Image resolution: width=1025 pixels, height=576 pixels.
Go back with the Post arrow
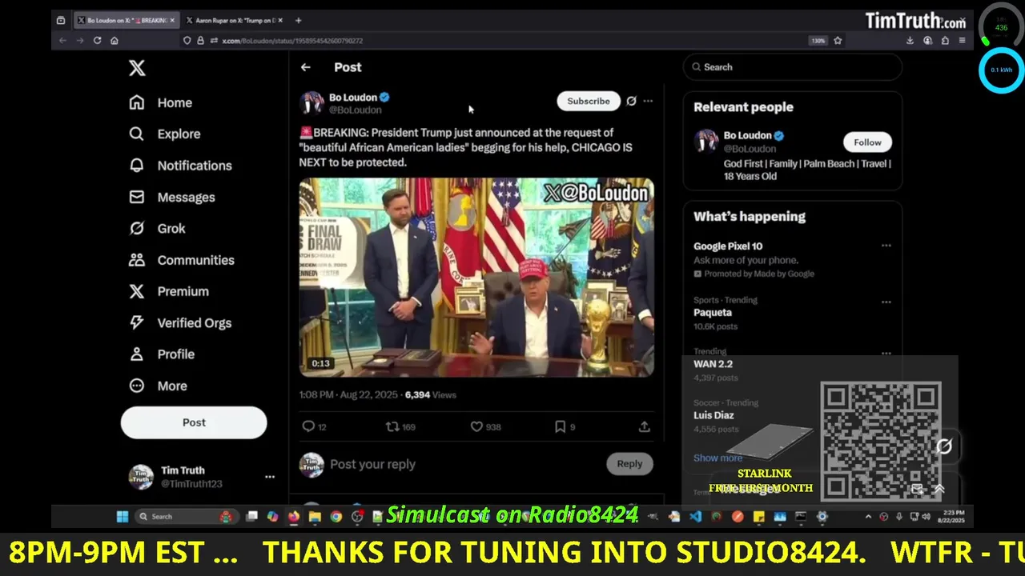[305, 67]
